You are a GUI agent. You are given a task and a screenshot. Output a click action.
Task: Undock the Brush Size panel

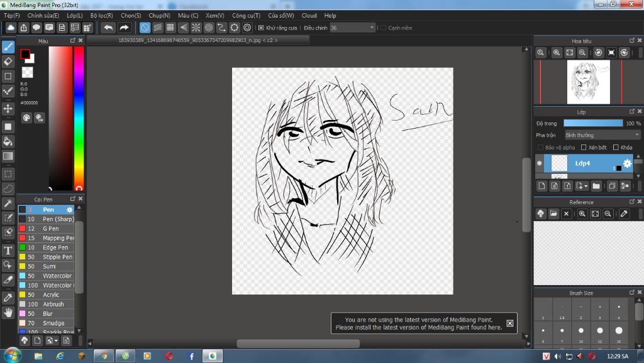631,292
